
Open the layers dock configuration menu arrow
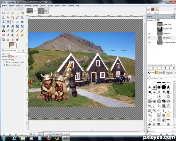(x=175, y=9)
